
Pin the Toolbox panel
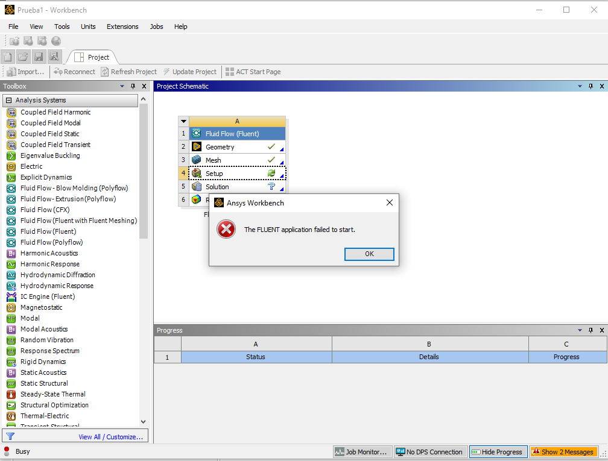[x=133, y=86]
